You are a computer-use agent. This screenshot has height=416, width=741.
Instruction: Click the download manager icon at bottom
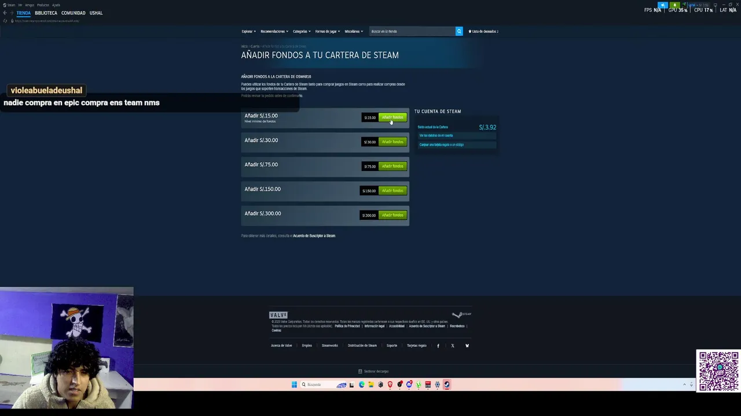pyautogui.click(x=360, y=372)
